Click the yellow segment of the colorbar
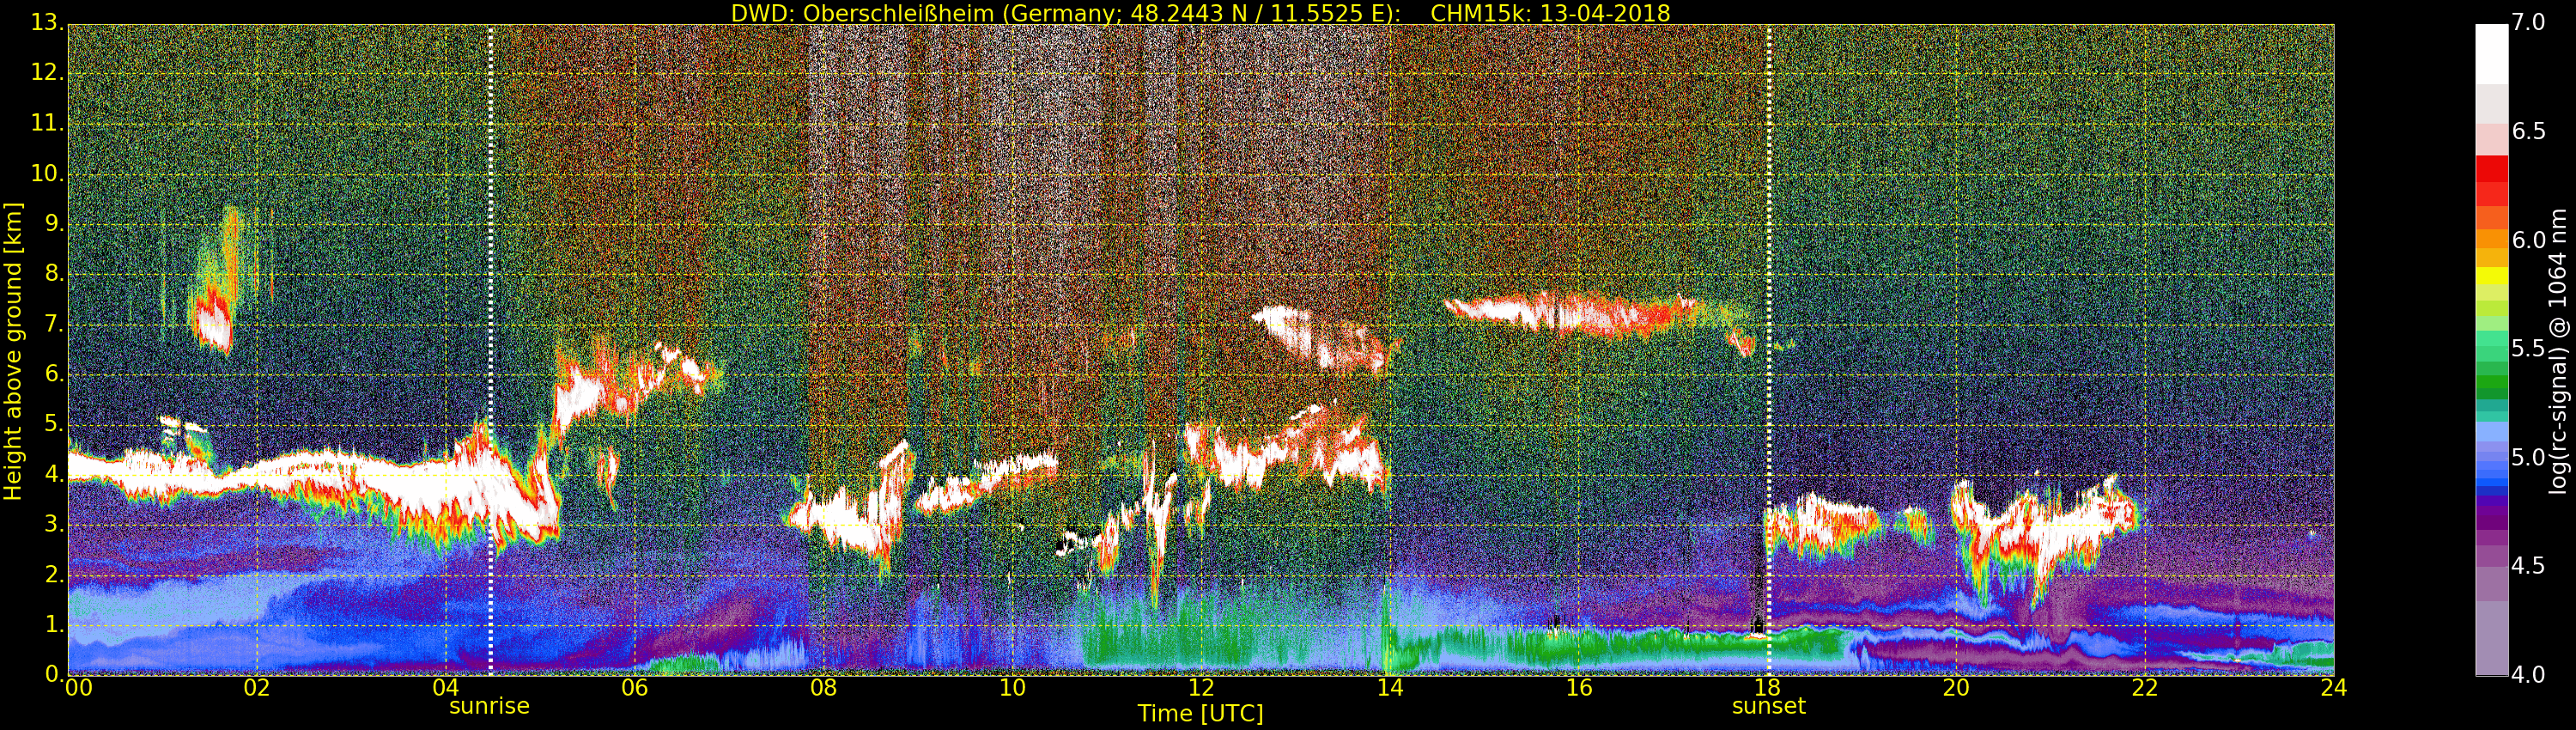The width and height of the screenshot is (2576, 730). point(2491,275)
